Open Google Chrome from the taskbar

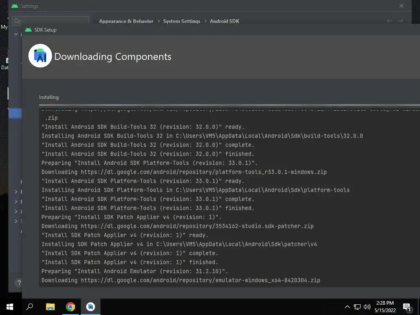click(71, 307)
